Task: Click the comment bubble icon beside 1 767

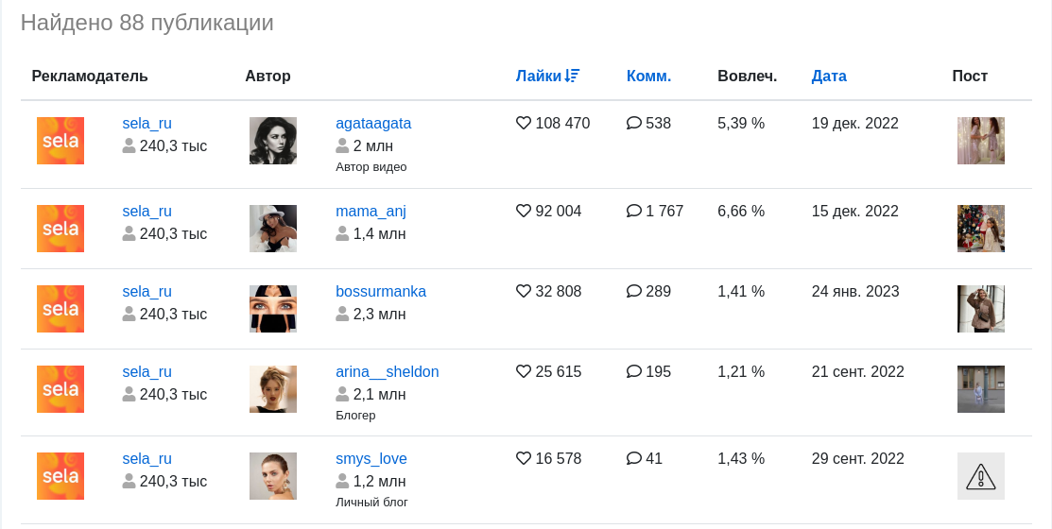Action: (x=634, y=211)
